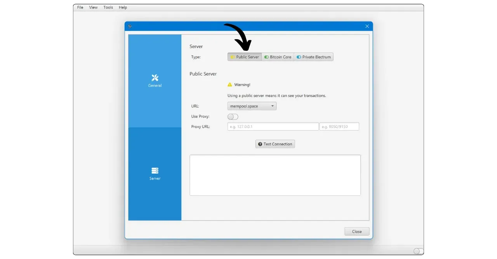The height and width of the screenshot is (259, 497).
Task: Open the Tools menu
Action: point(108,7)
